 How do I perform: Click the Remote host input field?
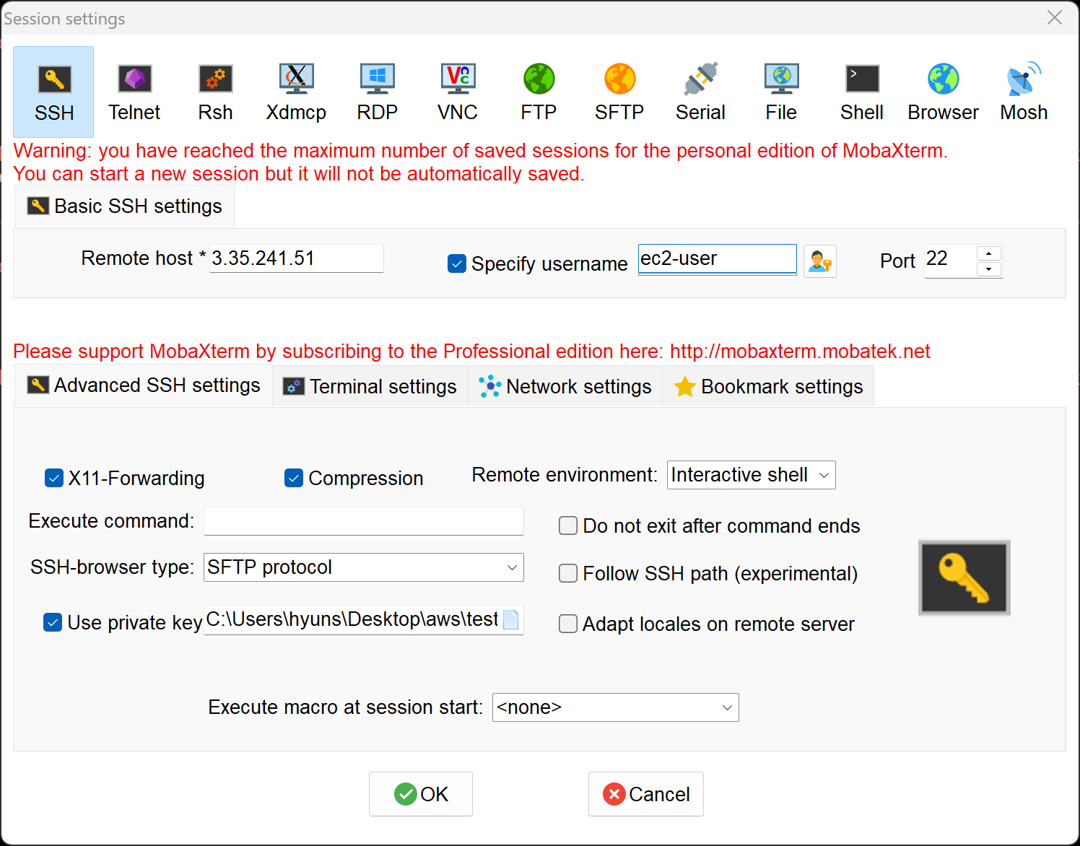pyautogui.click(x=296, y=258)
